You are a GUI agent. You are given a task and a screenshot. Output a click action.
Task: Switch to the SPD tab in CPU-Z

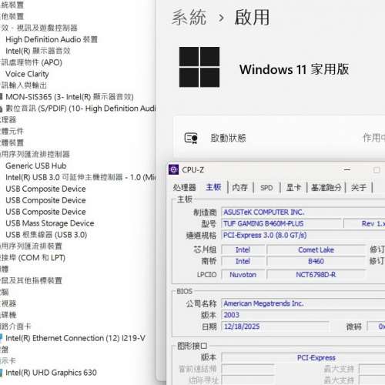point(266,188)
